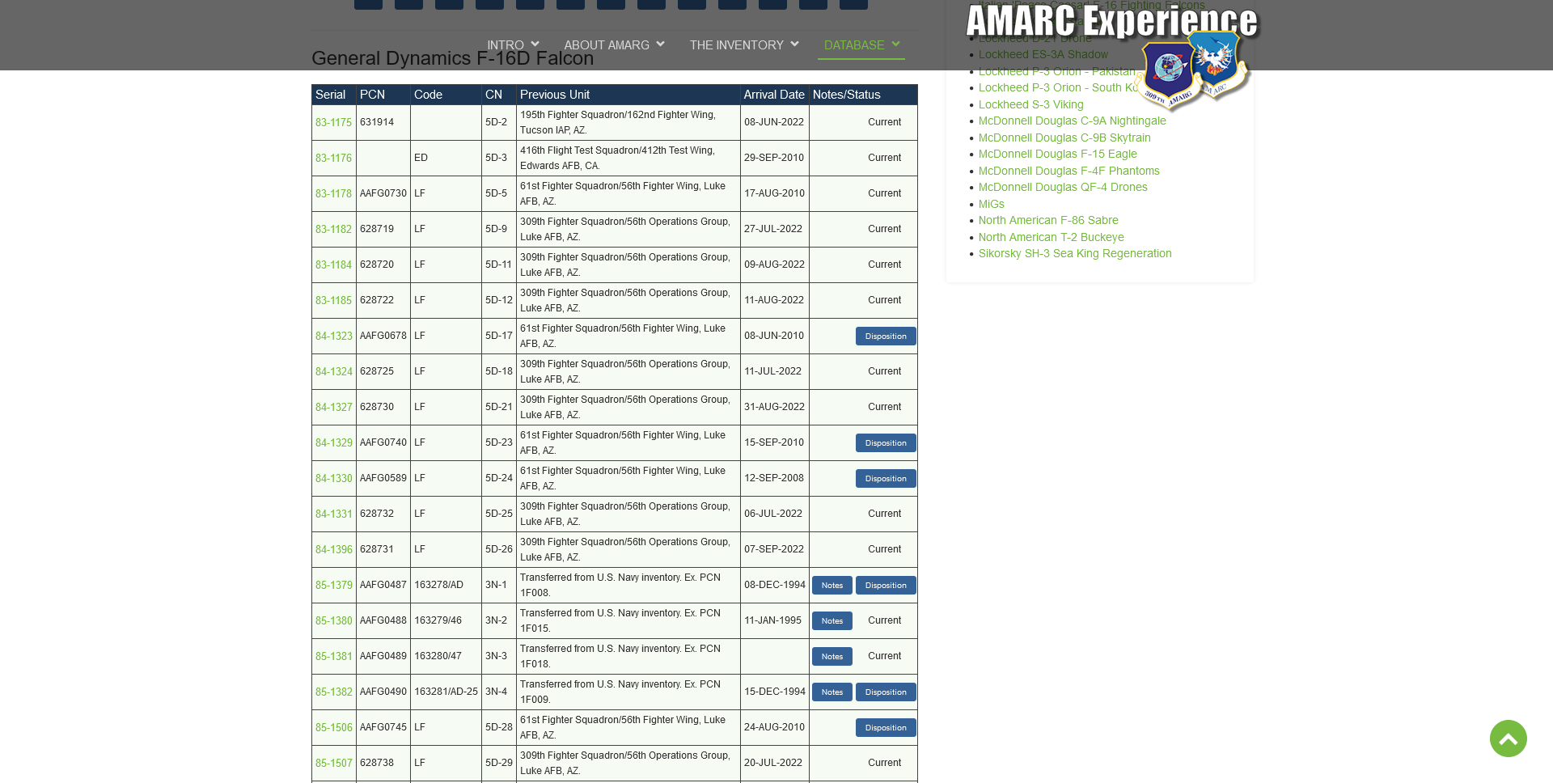Image resolution: width=1553 pixels, height=783 pixels.
Task: Open serial 83-1175 record
Action: click(333, 122)
